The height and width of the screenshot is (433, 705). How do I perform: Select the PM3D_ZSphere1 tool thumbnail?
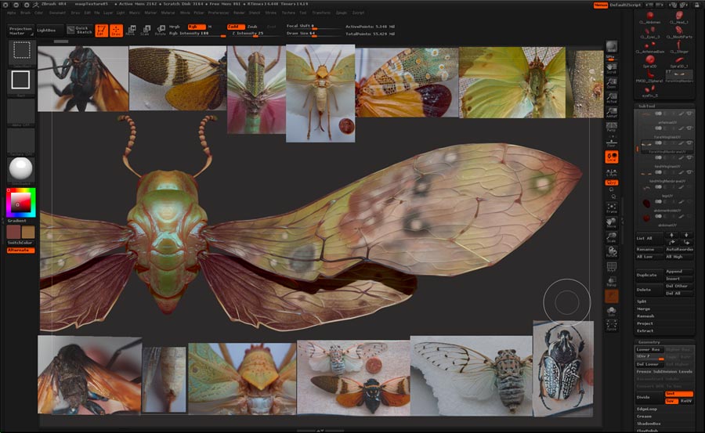[x=649, y=76]
